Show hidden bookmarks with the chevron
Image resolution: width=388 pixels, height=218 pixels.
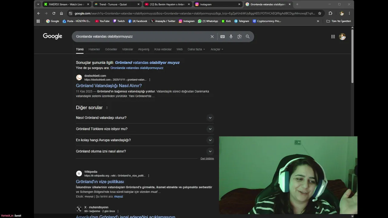318,21
